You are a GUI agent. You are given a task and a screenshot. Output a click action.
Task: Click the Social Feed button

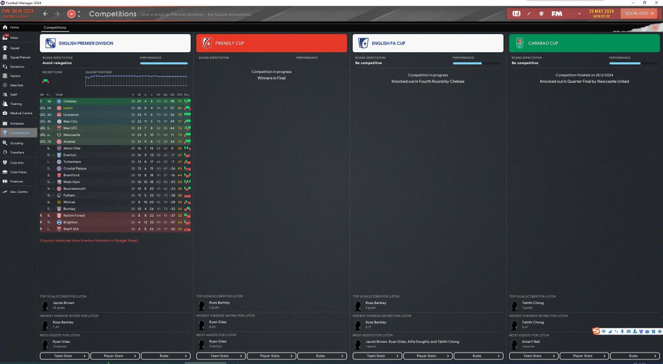(x=640, y=13)
